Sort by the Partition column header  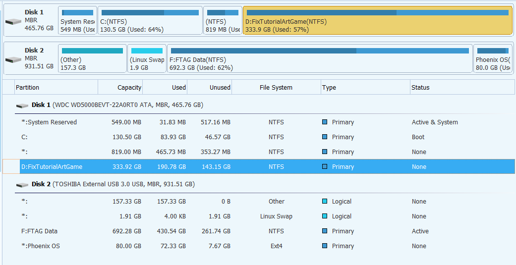57,88
